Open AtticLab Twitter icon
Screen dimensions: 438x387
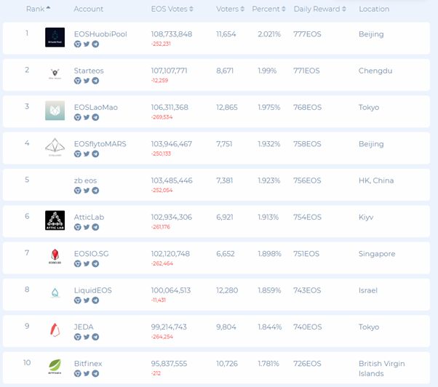87,227
